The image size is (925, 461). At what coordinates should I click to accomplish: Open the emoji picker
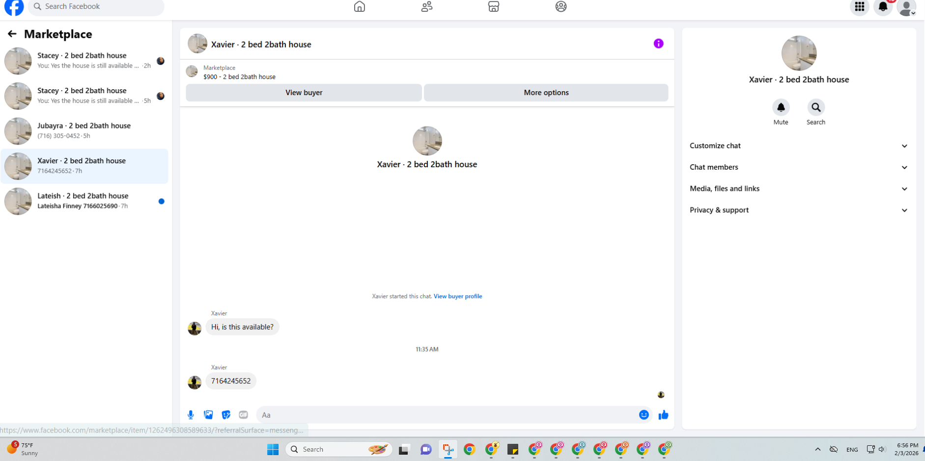point(644,415)
